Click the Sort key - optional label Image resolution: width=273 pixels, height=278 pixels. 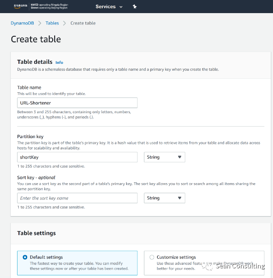point(36,177)
